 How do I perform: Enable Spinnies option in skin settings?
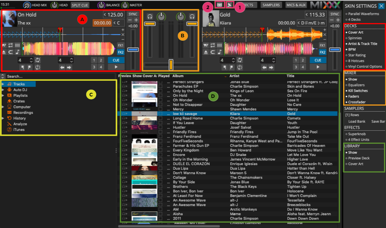[355, 38]
